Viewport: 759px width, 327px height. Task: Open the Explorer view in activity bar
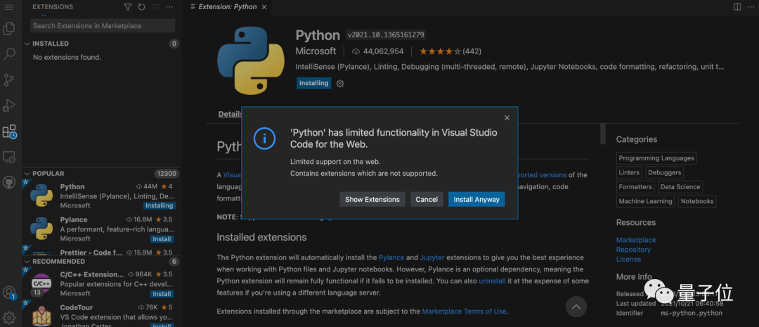point(10,29)
